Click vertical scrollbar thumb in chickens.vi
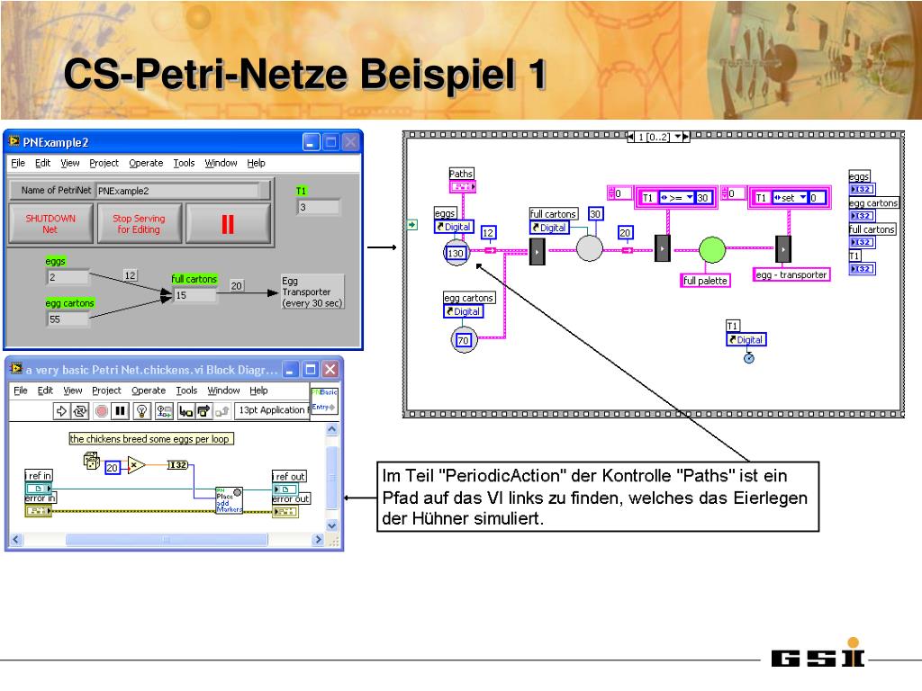This screenshot has width=922, height=691. (331, 477)
